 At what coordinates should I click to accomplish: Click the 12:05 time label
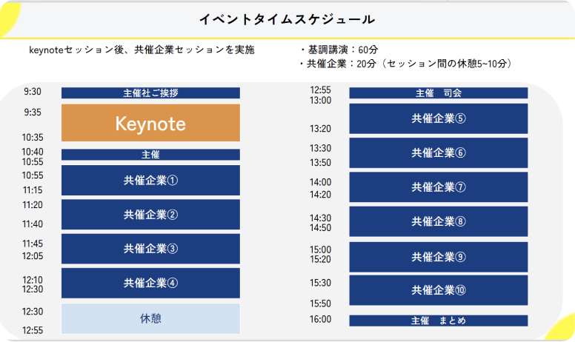tap(33, 256)
